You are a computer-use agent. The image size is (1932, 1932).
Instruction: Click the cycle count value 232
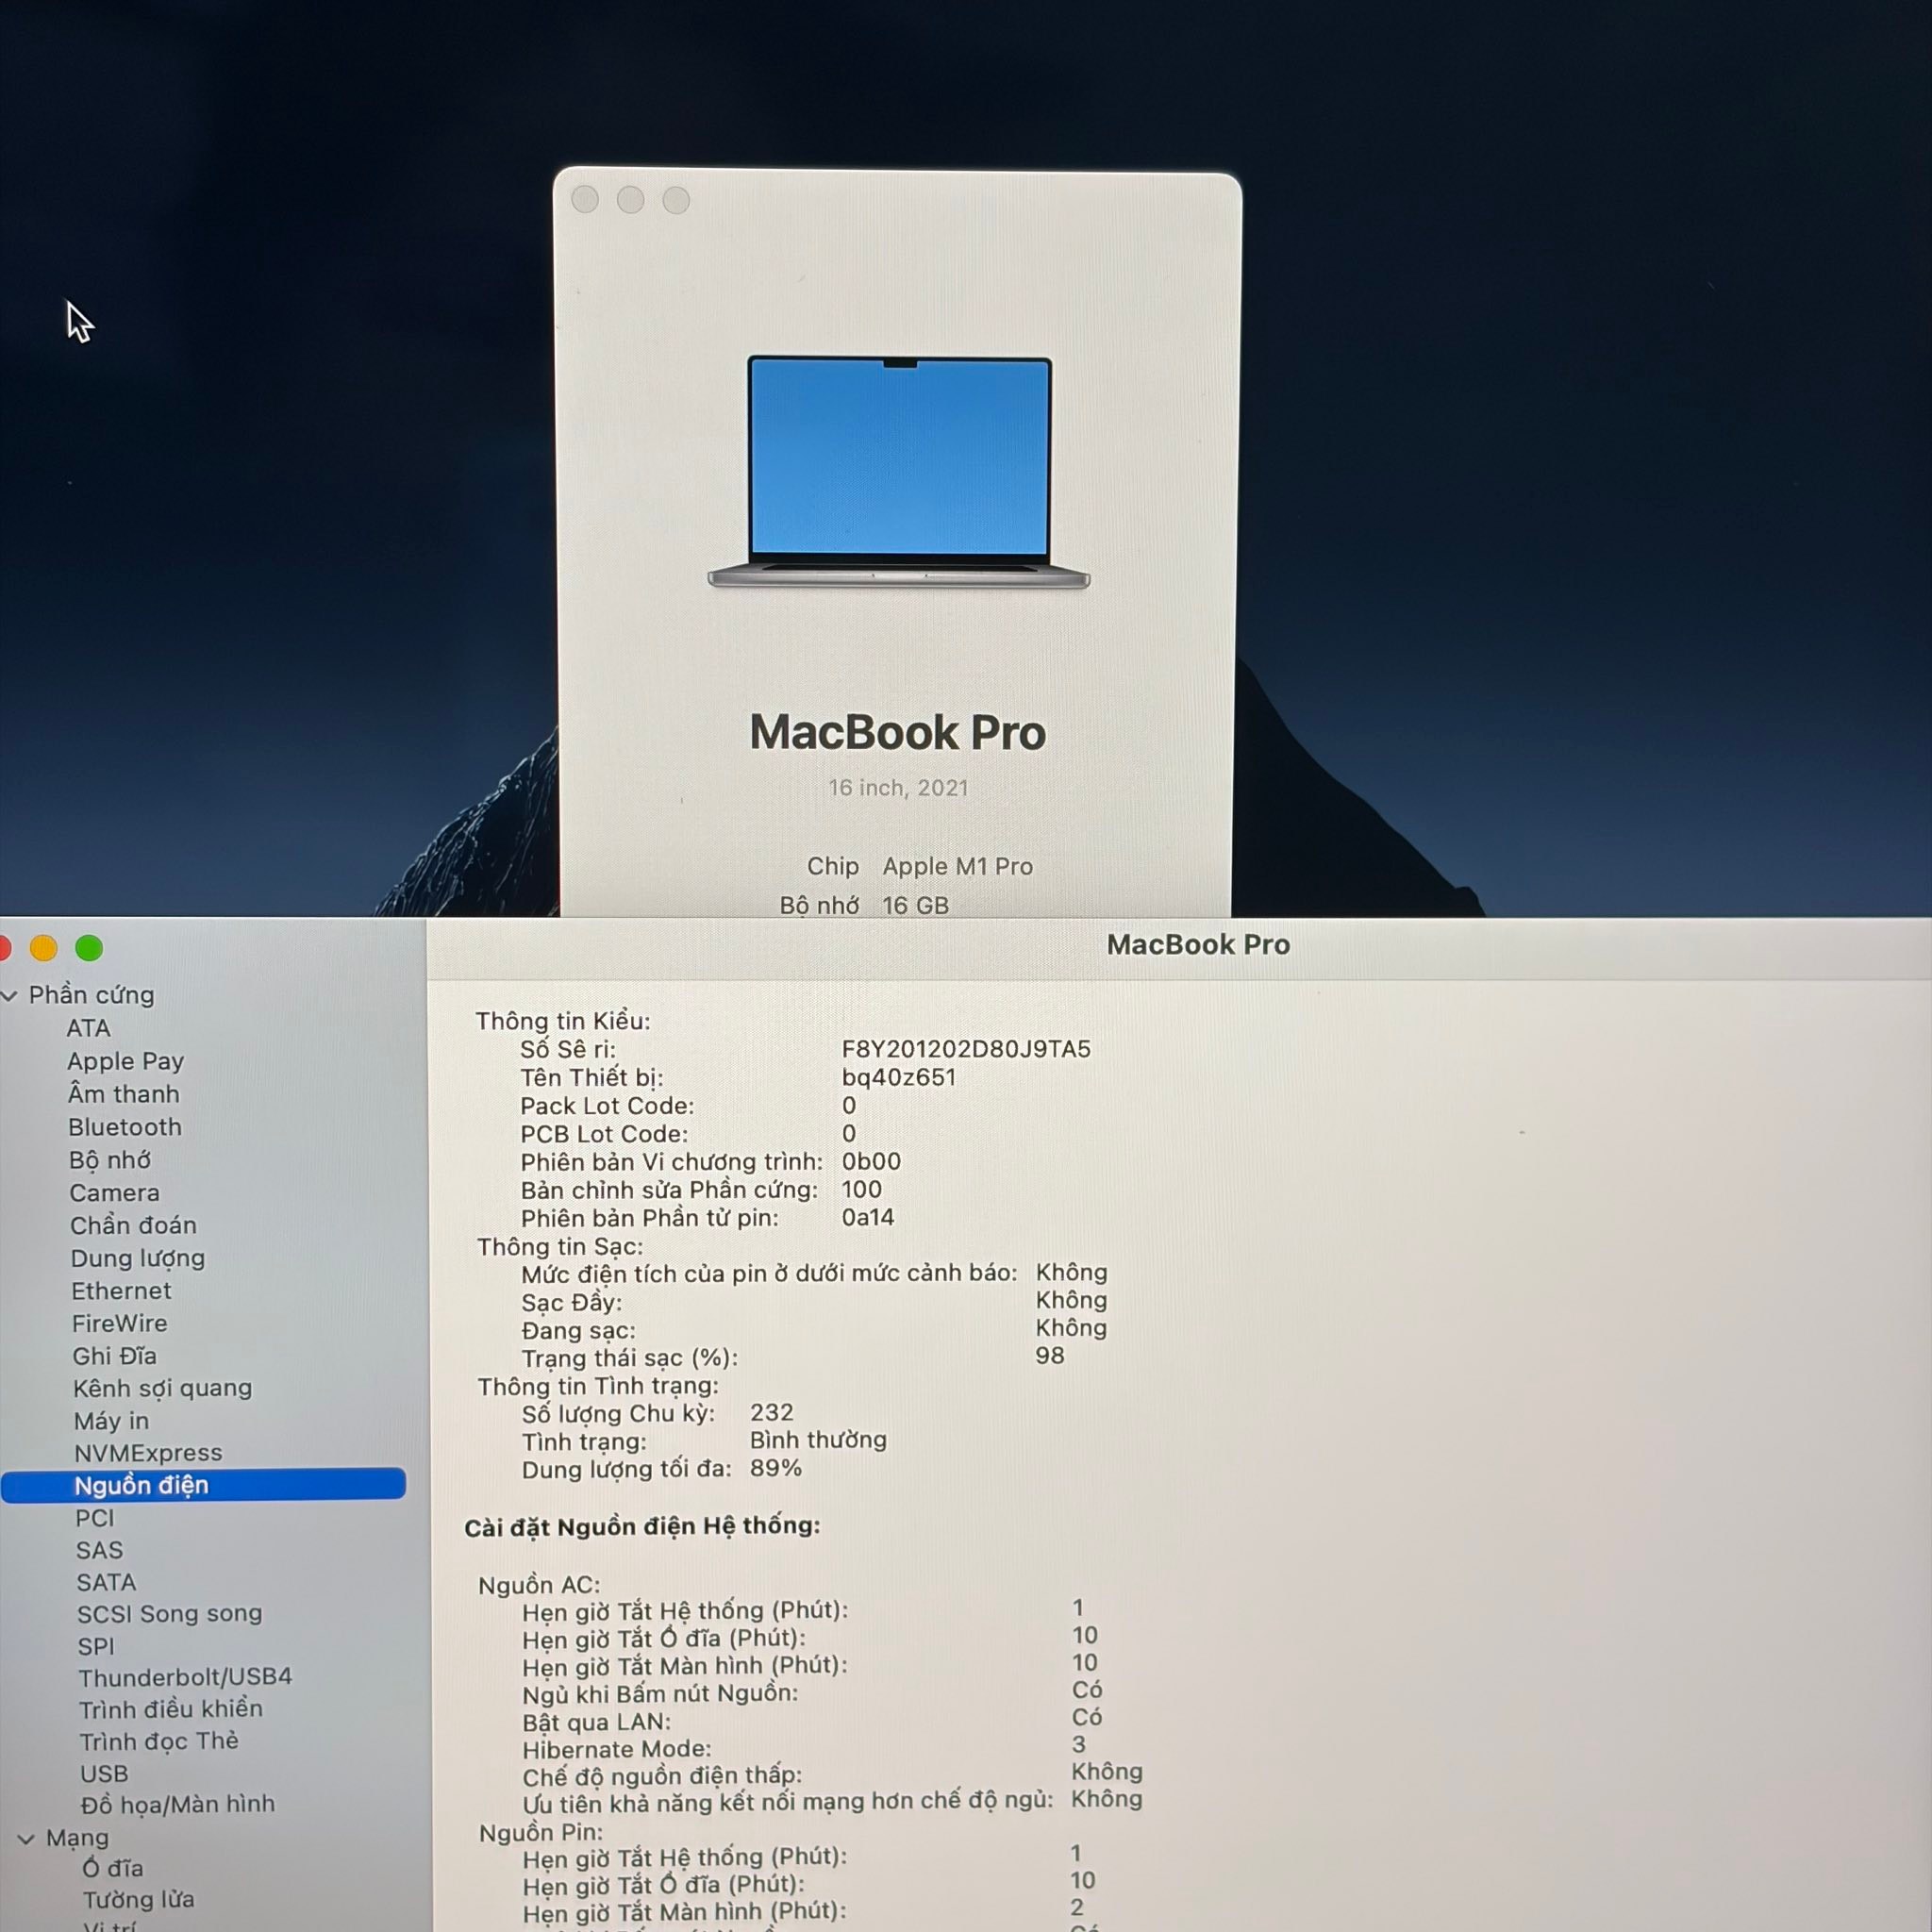[771, 1412]
